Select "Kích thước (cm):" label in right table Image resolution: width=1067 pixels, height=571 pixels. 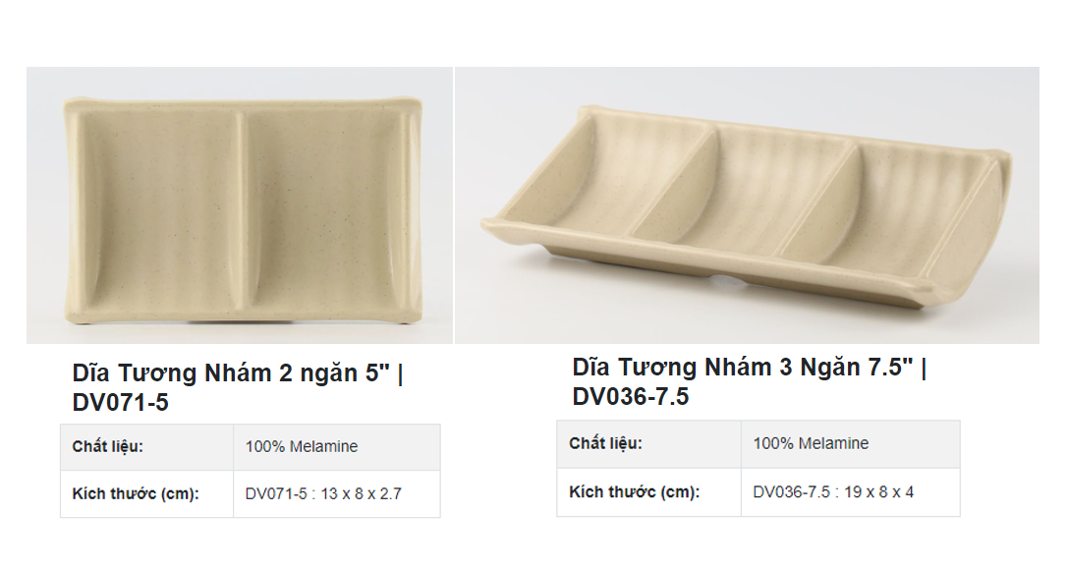pos(634,491)
